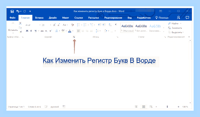This screenshot has height=117, width=200.
Task: Click the русский language indicator
Action: coord(55,107)
